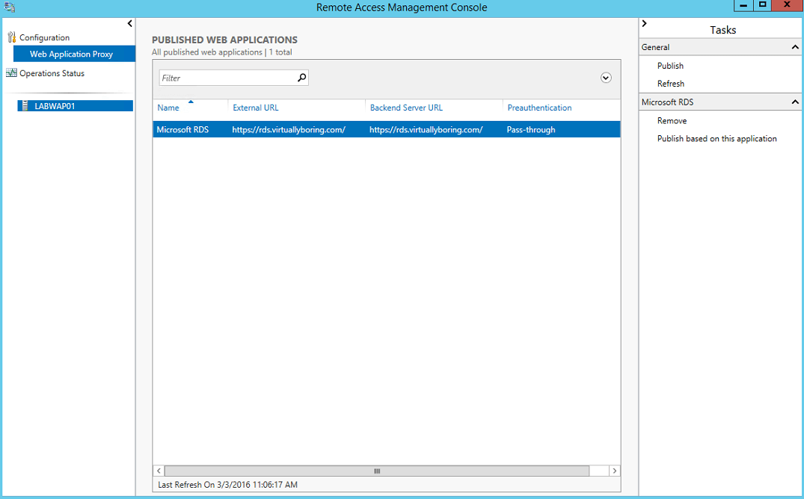
Task: Open Web Application Proxy configuration
Action: click(x=74, y=54)
